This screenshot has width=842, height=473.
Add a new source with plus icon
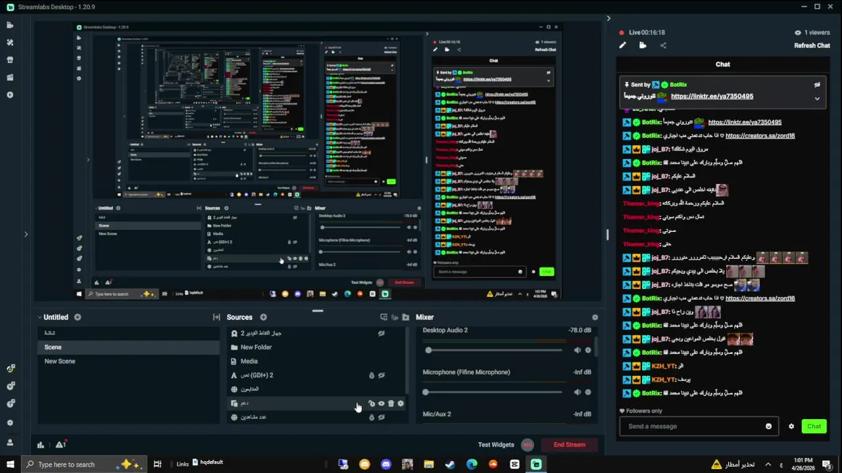pos(263,317)
